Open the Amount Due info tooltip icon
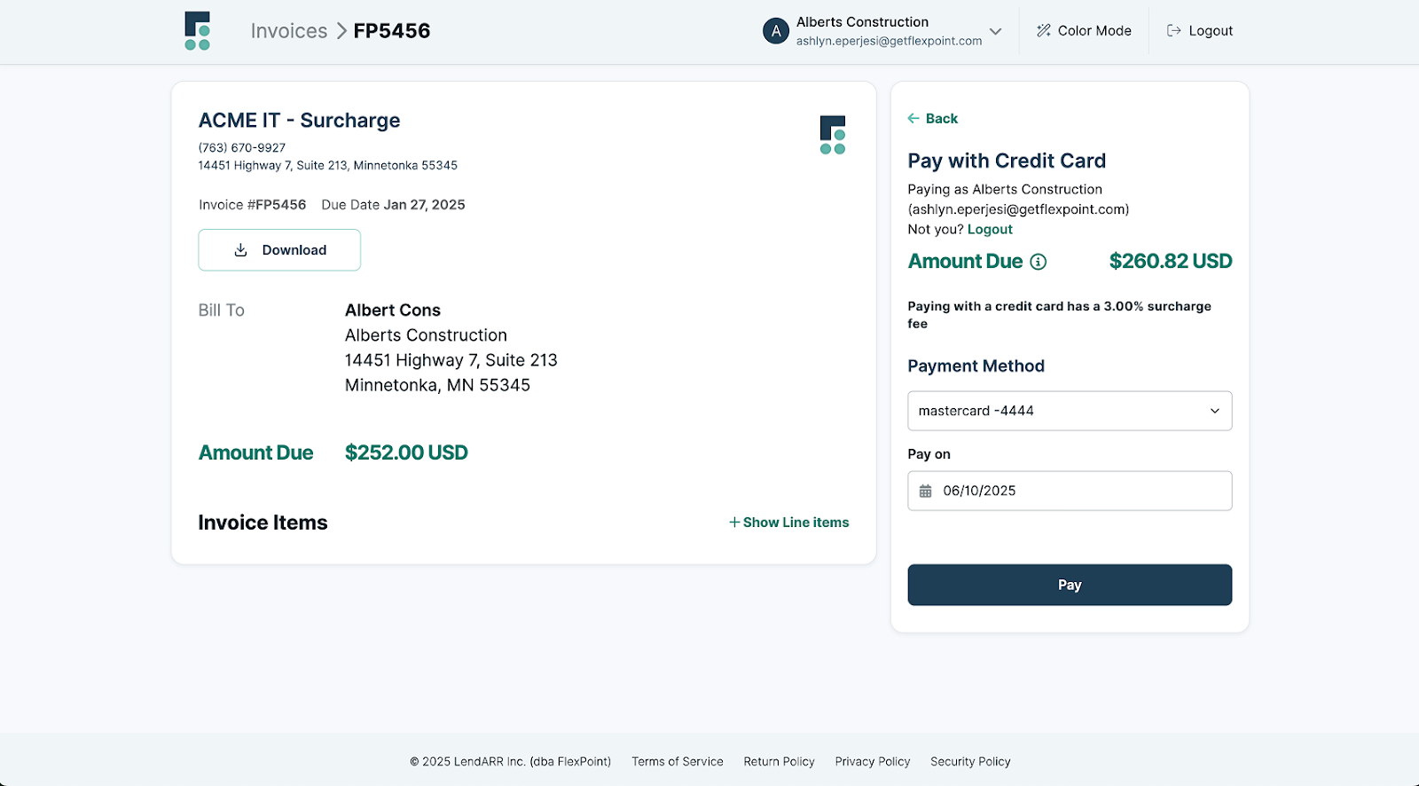This screenshot has height=786, width=1419. [x=1038, y=262]
